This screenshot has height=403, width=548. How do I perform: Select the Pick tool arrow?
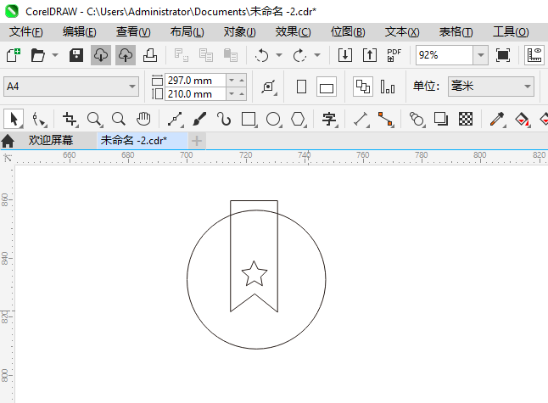click(14, 119)
